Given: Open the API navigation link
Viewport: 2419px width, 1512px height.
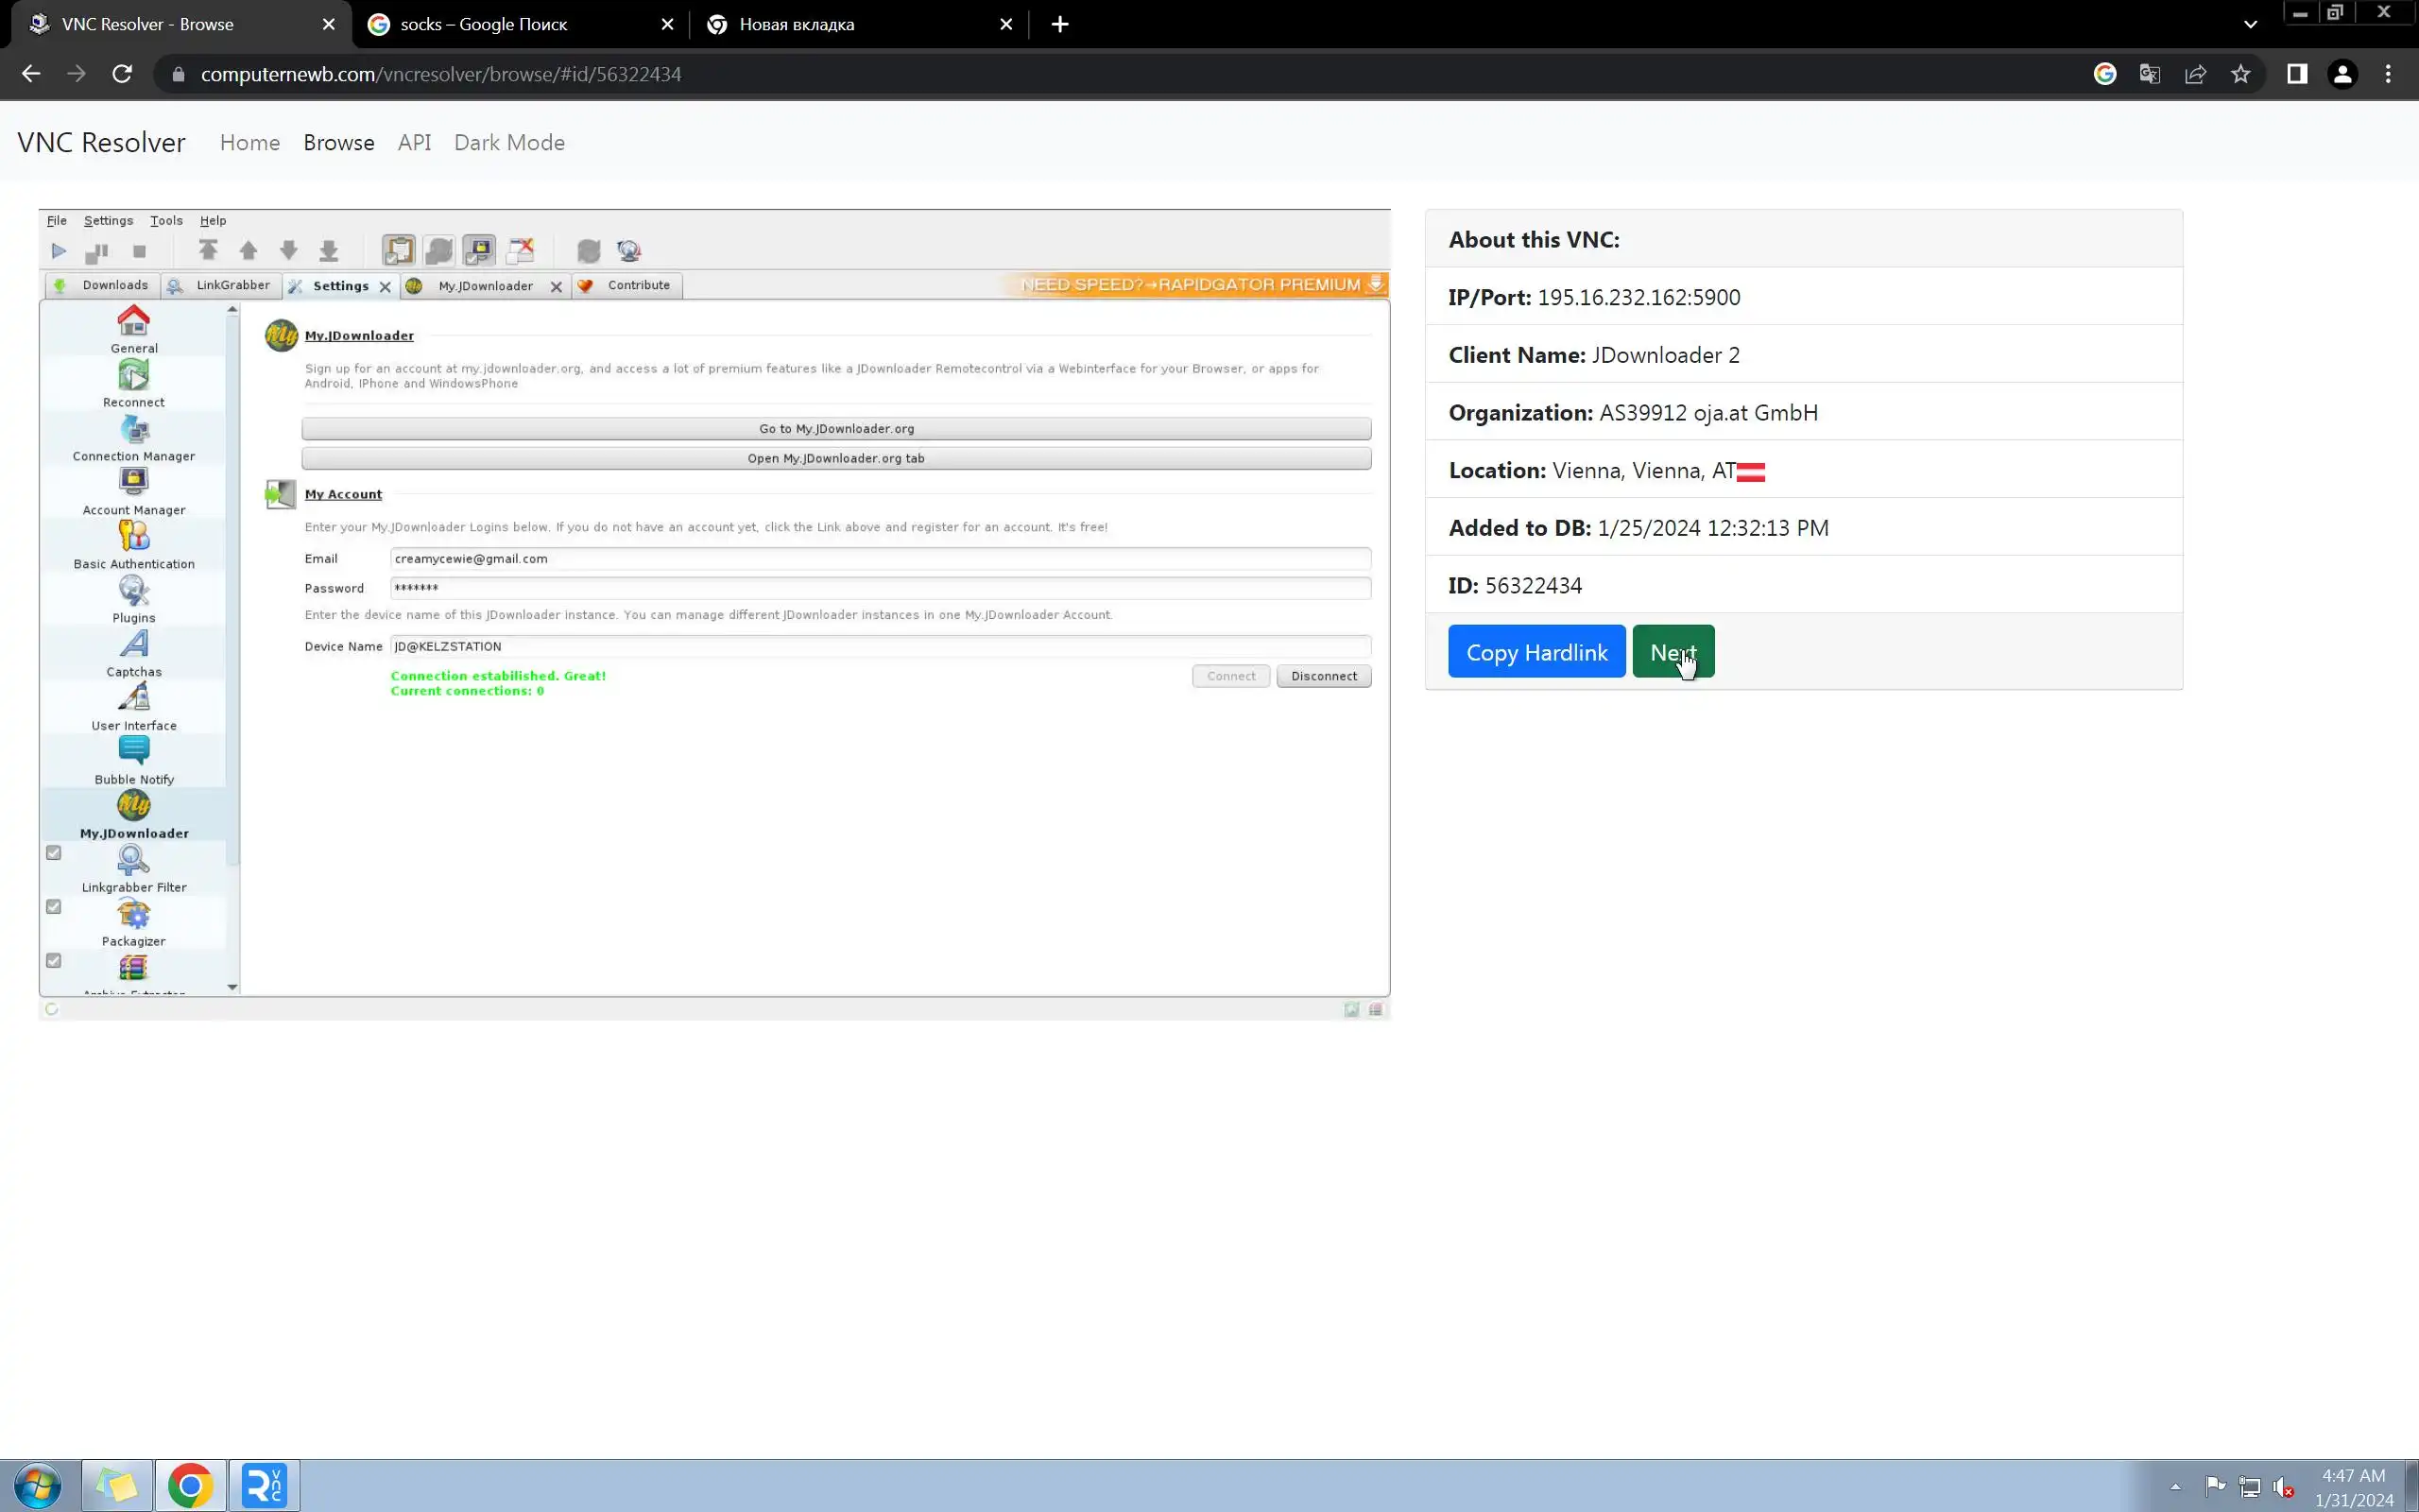Looking at the screenshot, I should pos(414,142).
